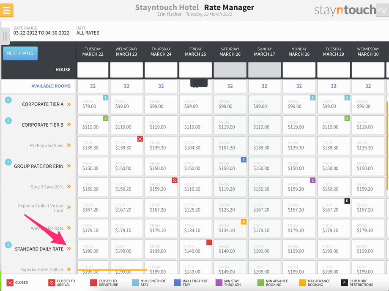Select Tuesday March 22 column header
Screen dimensions: 389x291
click(93, 52)
